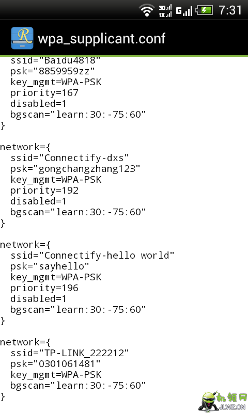This screenshot has height=413, width=248.
Task: Tap the priority=196 line
Action: [x=44, y=288]
